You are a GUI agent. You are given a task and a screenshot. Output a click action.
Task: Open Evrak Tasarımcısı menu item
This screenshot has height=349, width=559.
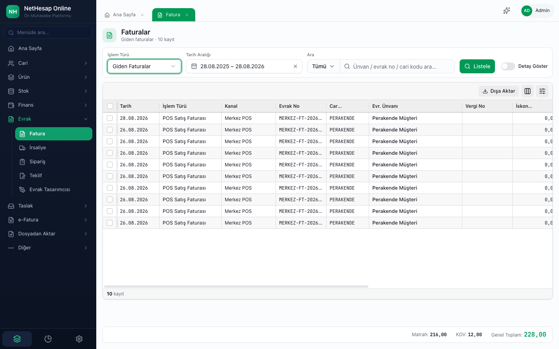(54, 190)
